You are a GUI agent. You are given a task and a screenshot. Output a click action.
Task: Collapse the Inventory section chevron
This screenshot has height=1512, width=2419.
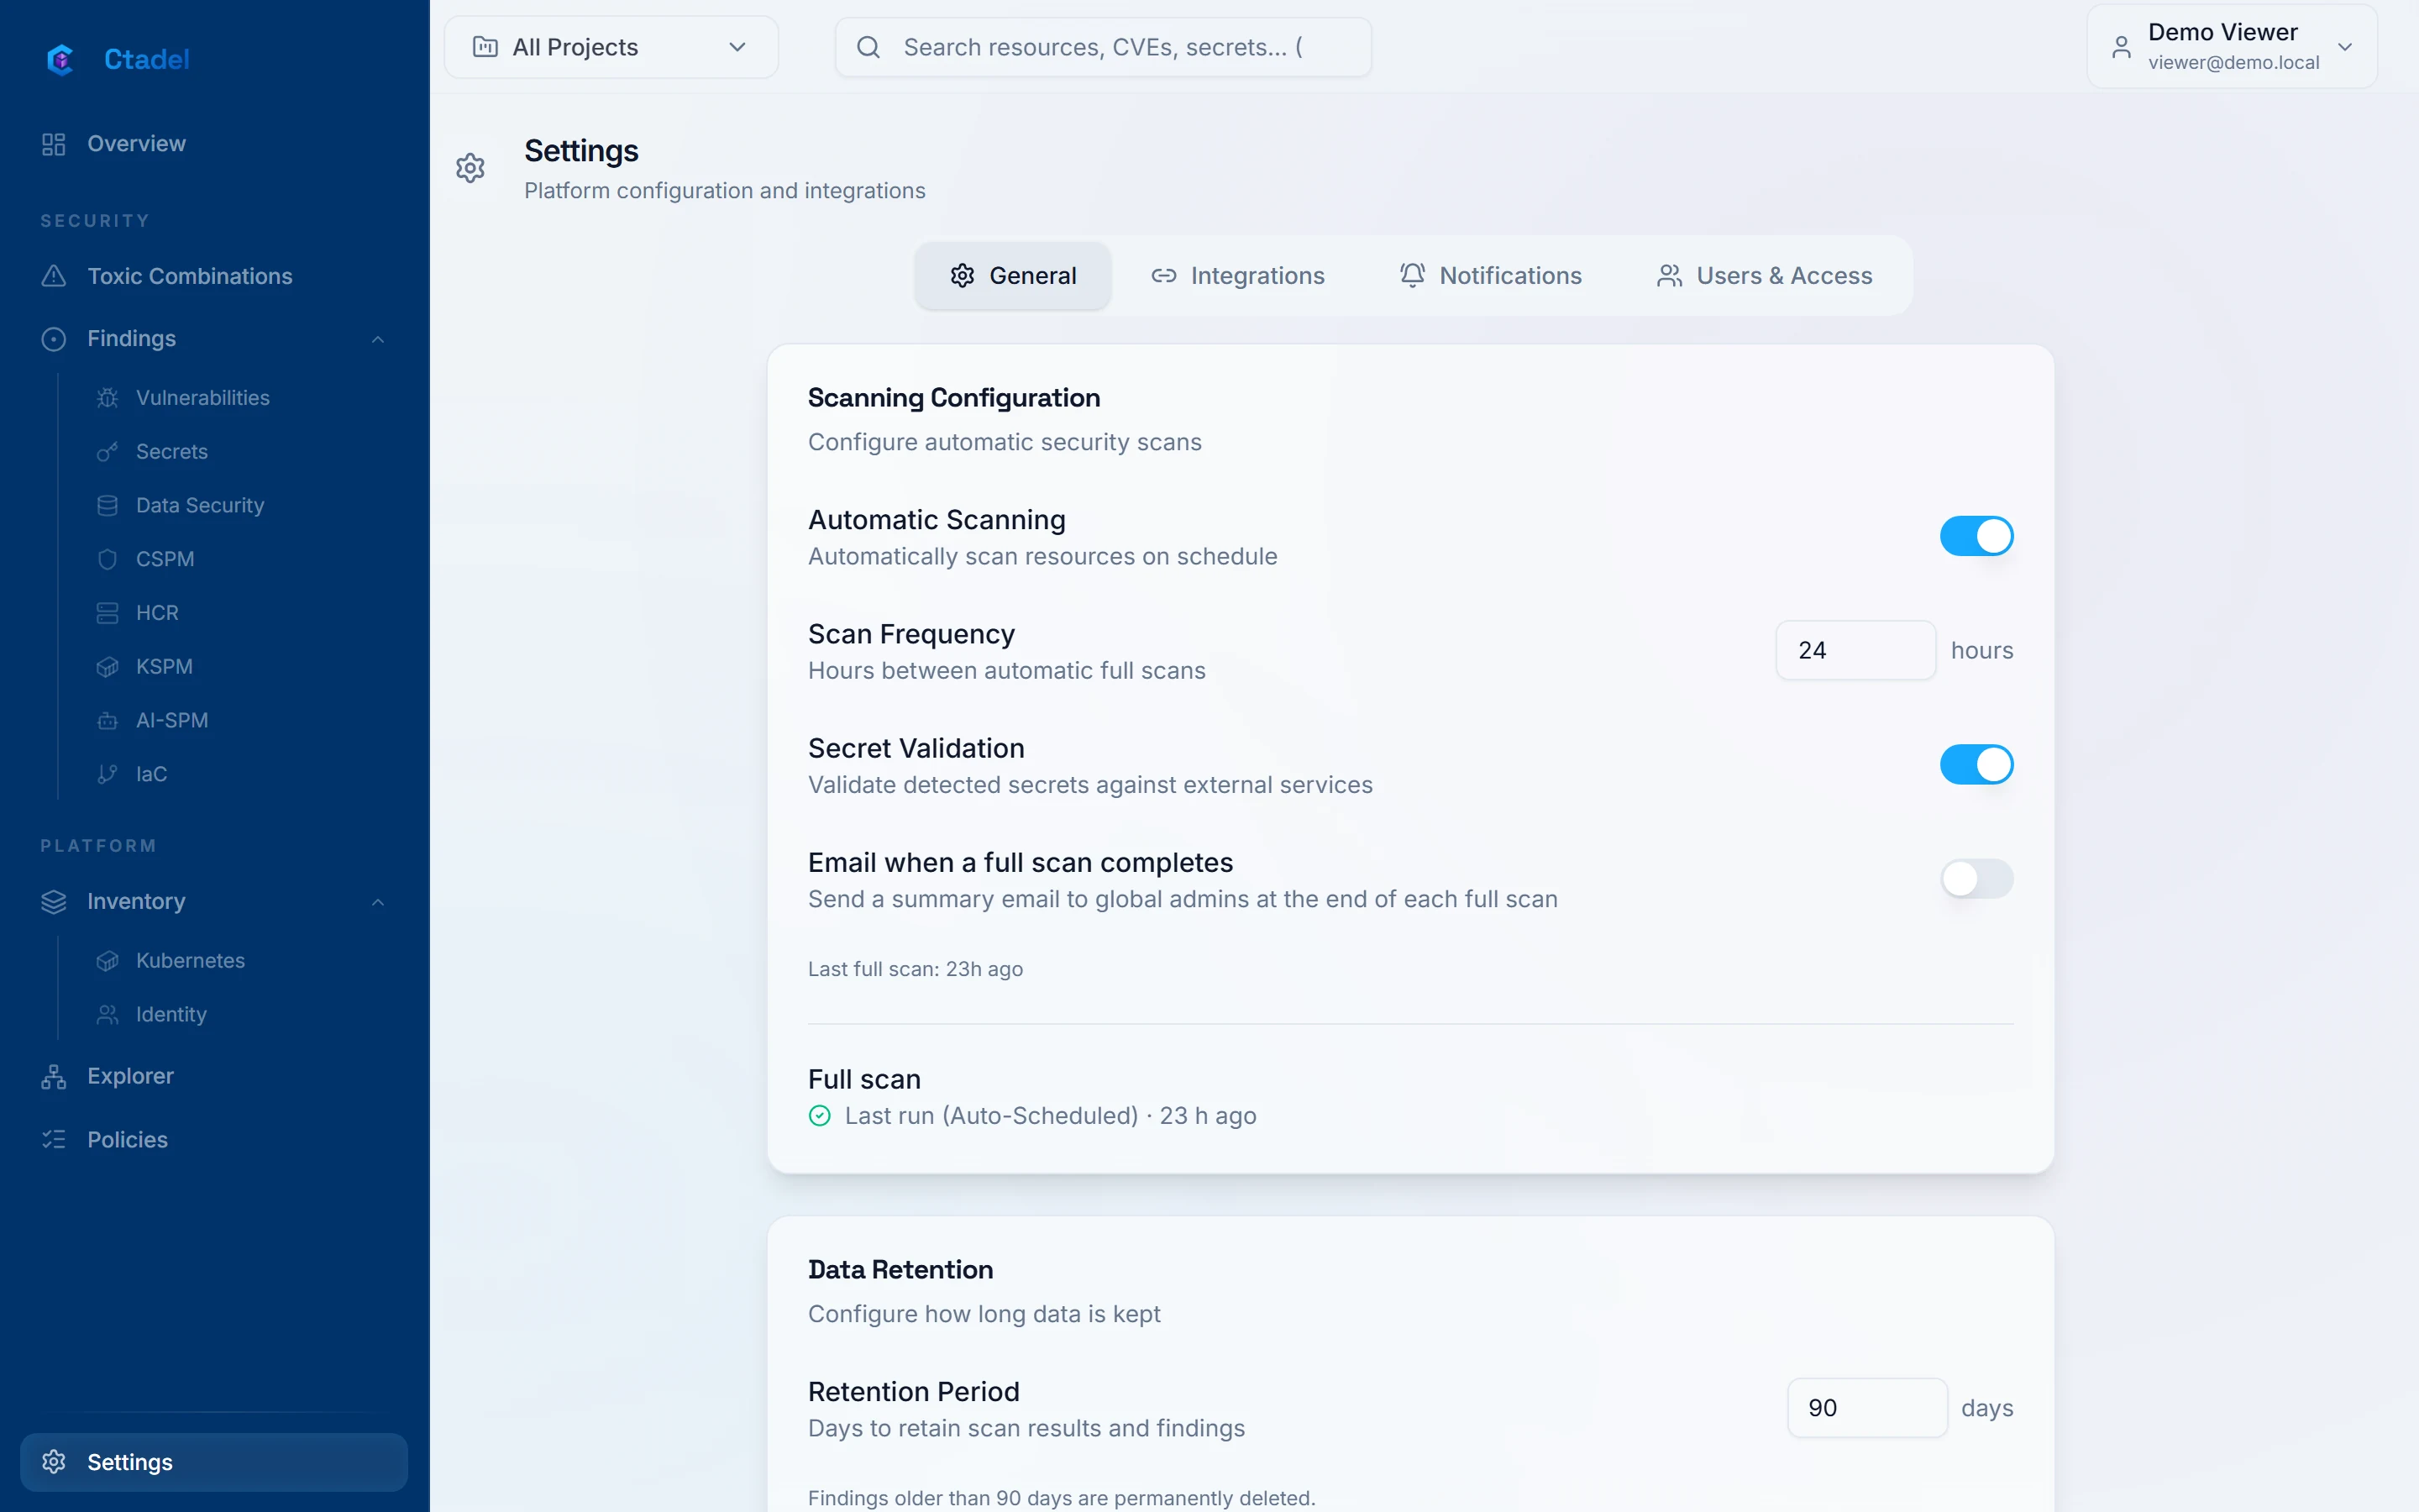(378, 903)
